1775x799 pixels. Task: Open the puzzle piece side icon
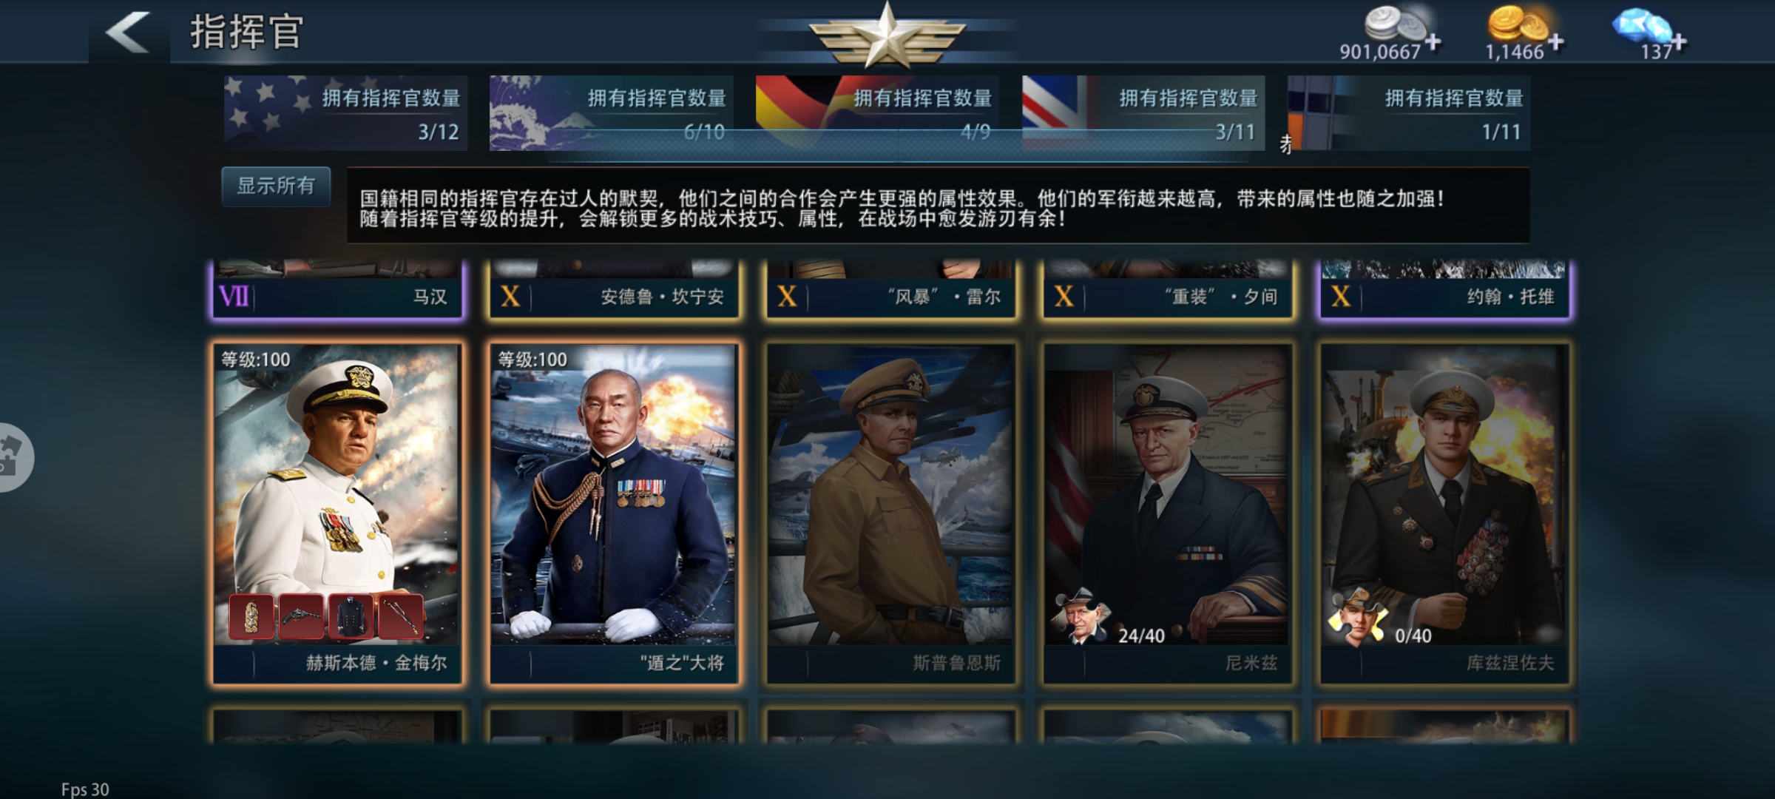point(13,456)
